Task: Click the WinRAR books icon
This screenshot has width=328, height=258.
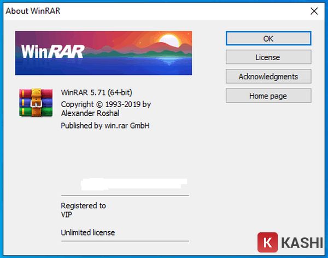Action: coord(36,103)
